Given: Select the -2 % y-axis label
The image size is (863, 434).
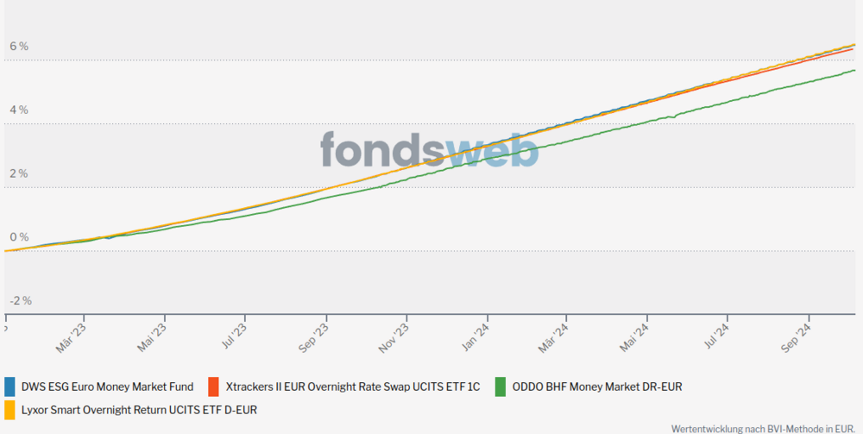Looking at the screenshot, I should (x=20, y=301).
